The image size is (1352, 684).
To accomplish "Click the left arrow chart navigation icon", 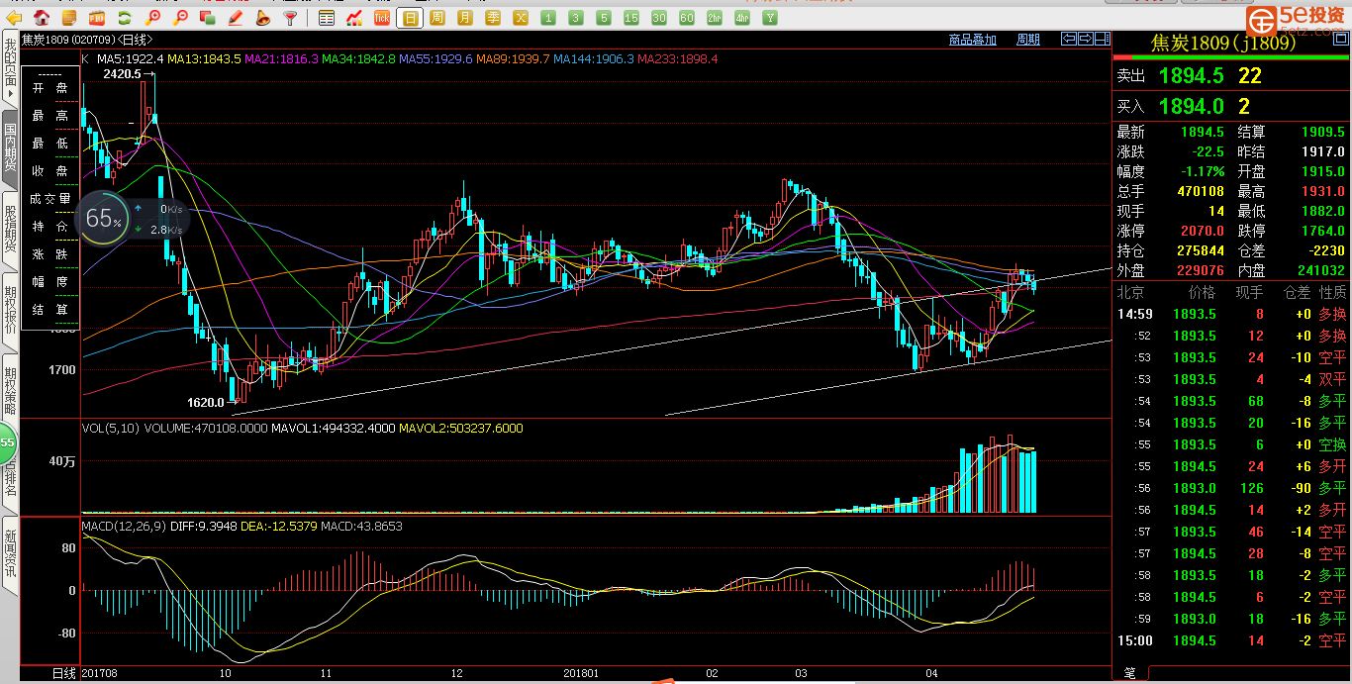I will (1069, 39).
